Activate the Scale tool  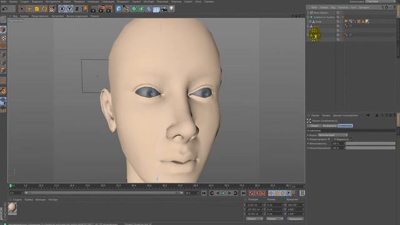(37, 9)
